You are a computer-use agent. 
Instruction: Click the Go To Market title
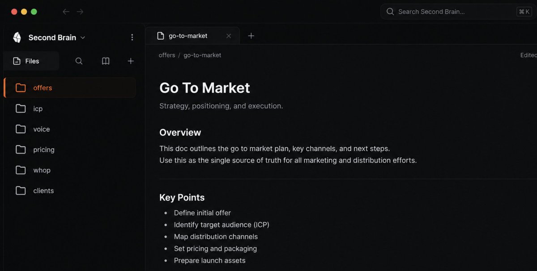205,88
